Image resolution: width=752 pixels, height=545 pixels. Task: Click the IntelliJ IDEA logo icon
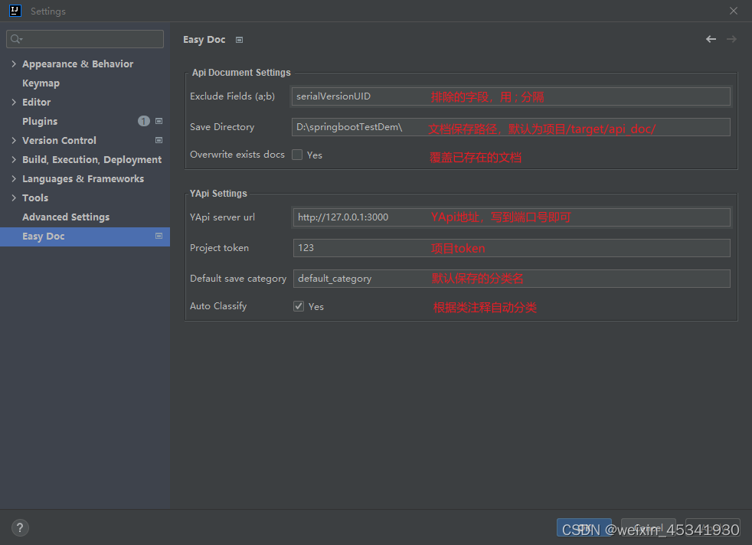[15, 11]
